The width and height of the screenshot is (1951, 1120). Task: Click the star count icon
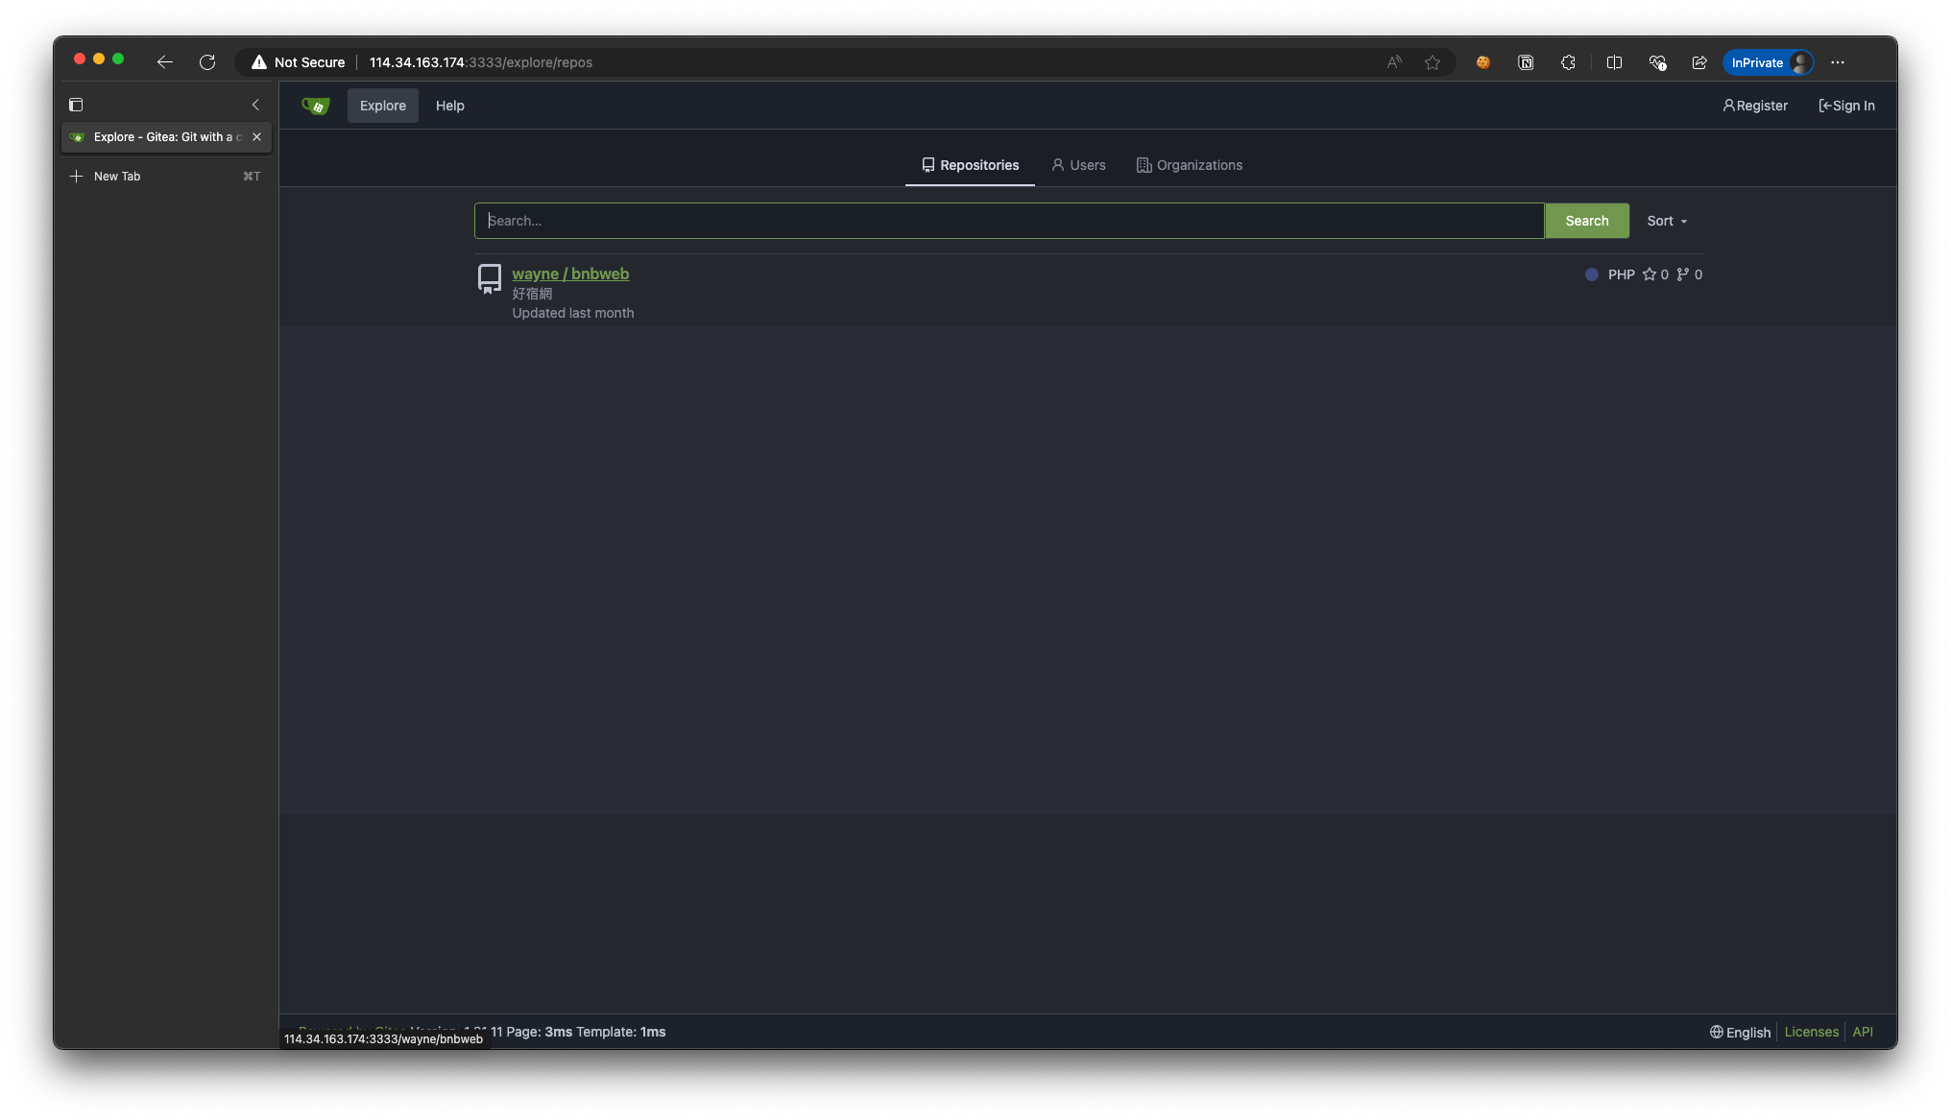[1650, 274]
